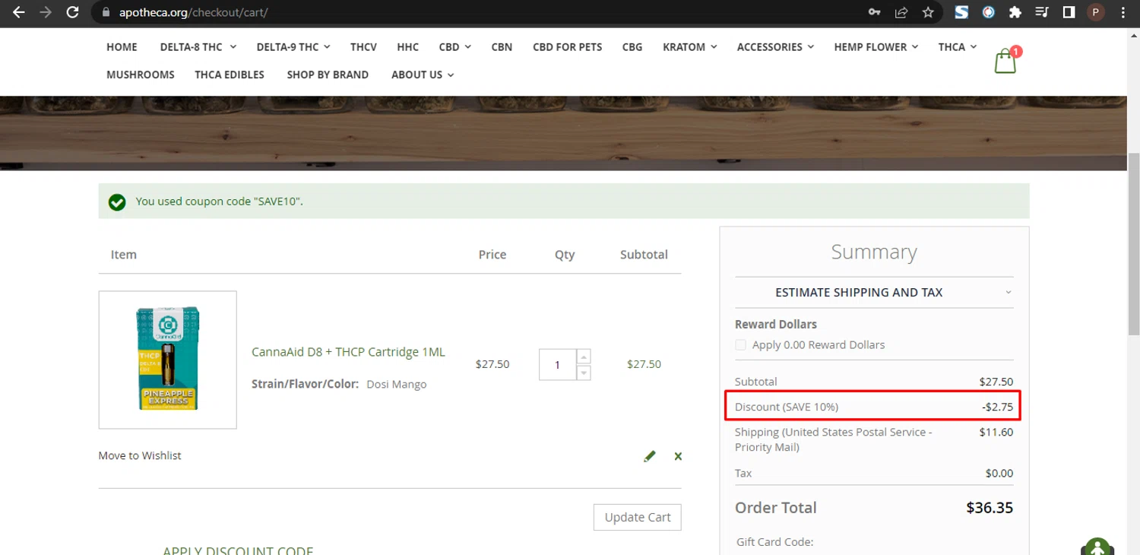Click Move to Wishlist link
Screen dimensions: 1140x555
tap(140, 455)
